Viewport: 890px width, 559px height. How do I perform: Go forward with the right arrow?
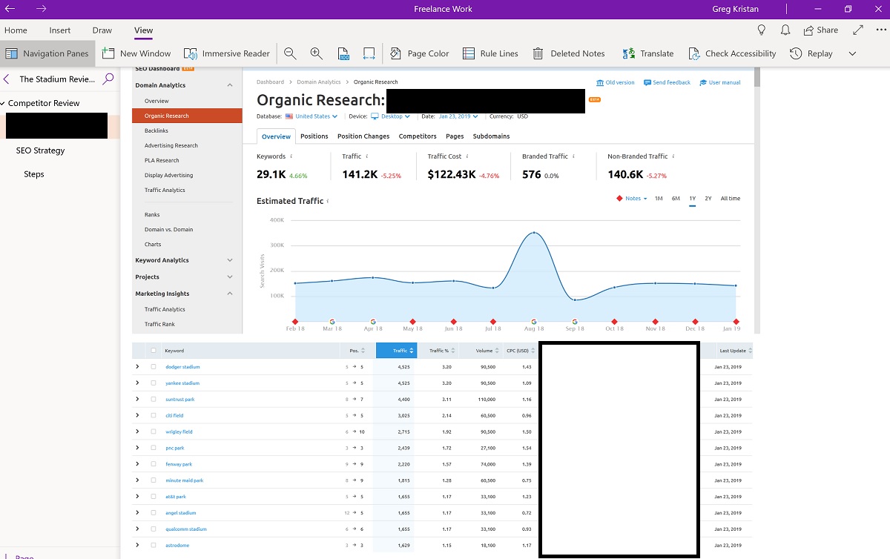tap(41, 9)
